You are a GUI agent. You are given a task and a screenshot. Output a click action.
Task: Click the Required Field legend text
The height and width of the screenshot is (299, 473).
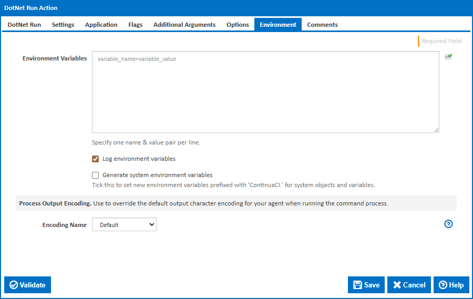[441, 41]
